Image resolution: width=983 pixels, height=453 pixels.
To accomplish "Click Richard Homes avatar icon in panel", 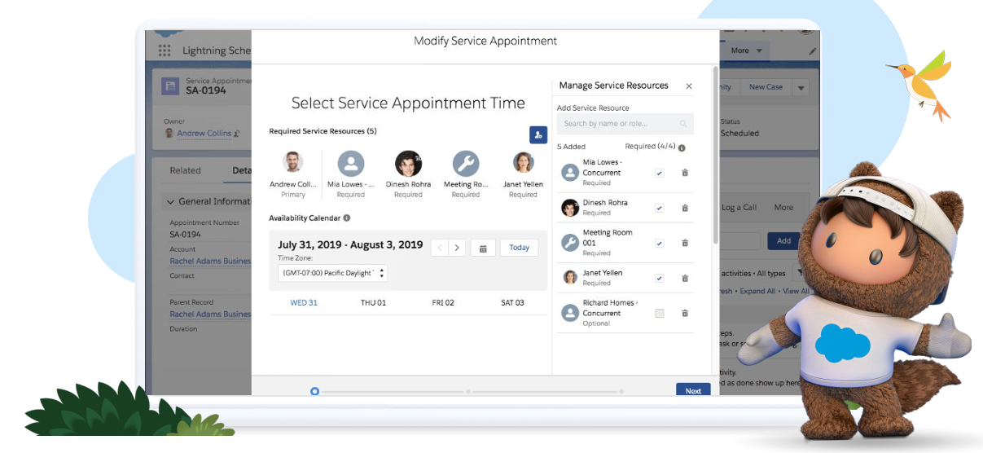I will pyautogui.click(x=570, y=313).
